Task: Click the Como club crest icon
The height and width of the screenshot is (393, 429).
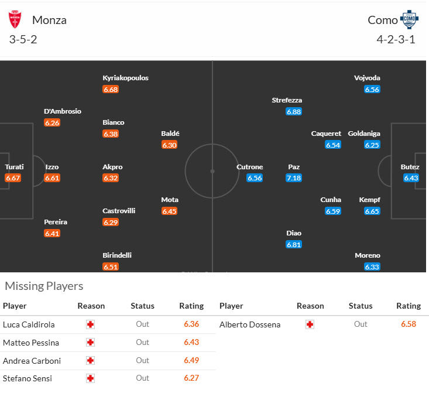Action: pos(409,19)
